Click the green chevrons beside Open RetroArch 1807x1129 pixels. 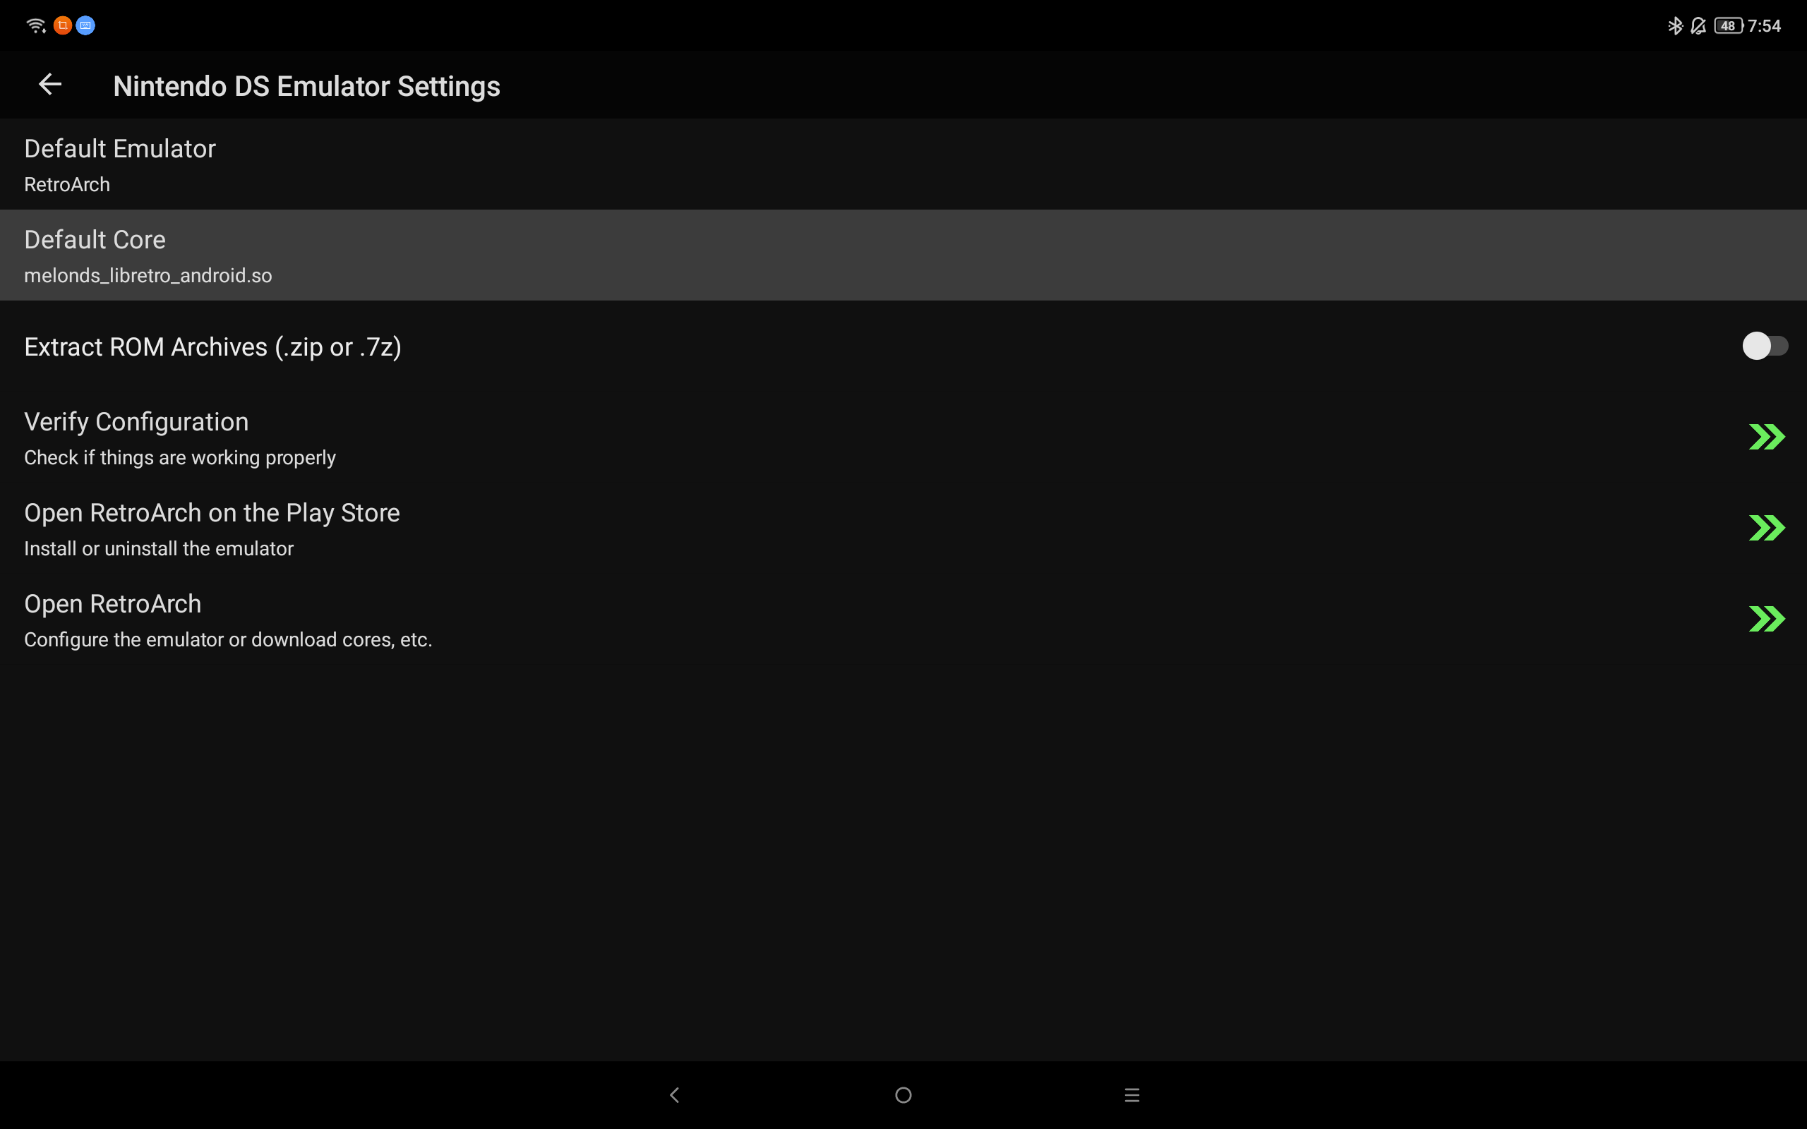(1767, 619)
